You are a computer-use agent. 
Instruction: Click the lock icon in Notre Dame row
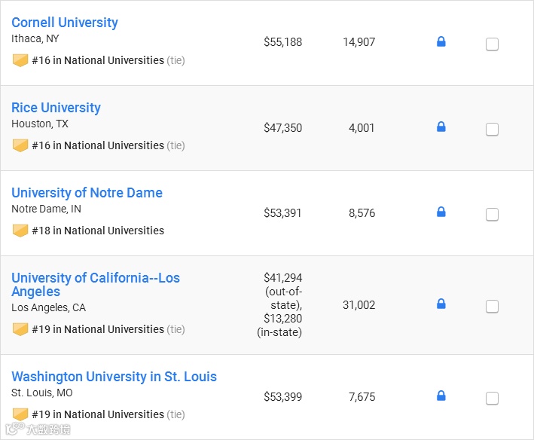(441, 212)
